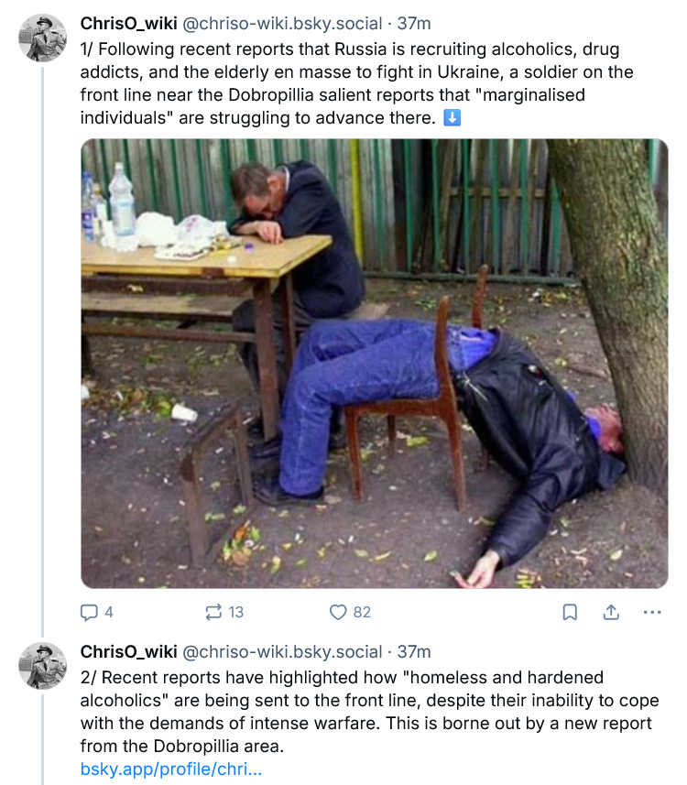Image resolution: width=687 pixels, height=785 pixels.
Task: Click @chriso-wiki.bsky.social handle on first post
Action: 282,24
